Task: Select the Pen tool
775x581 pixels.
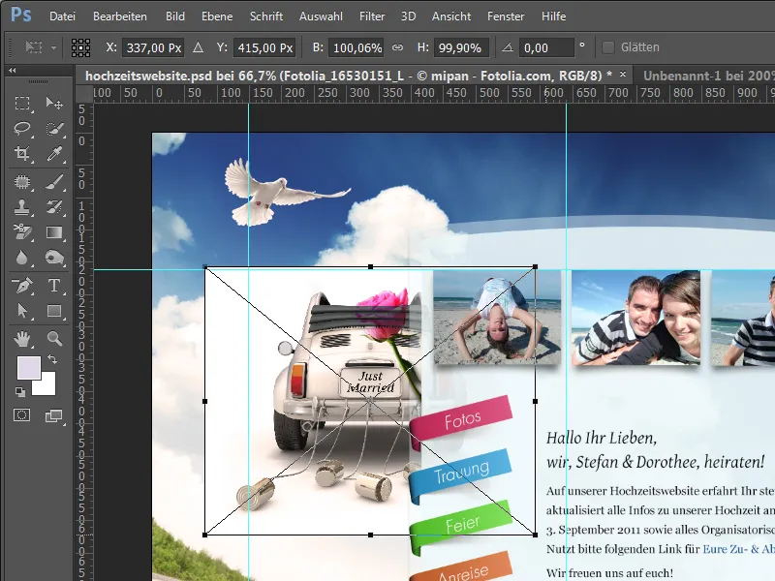Action: pos(22,286)
